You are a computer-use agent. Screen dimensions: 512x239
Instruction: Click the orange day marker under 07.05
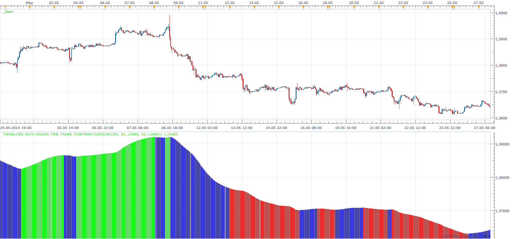[130, 8]
